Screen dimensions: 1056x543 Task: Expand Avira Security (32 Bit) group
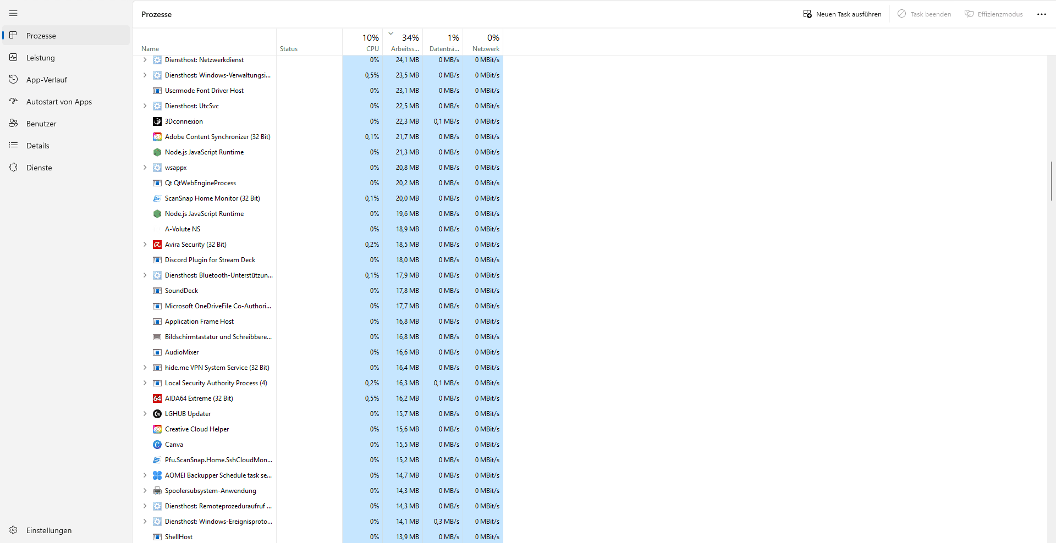(x=145, y=245)
